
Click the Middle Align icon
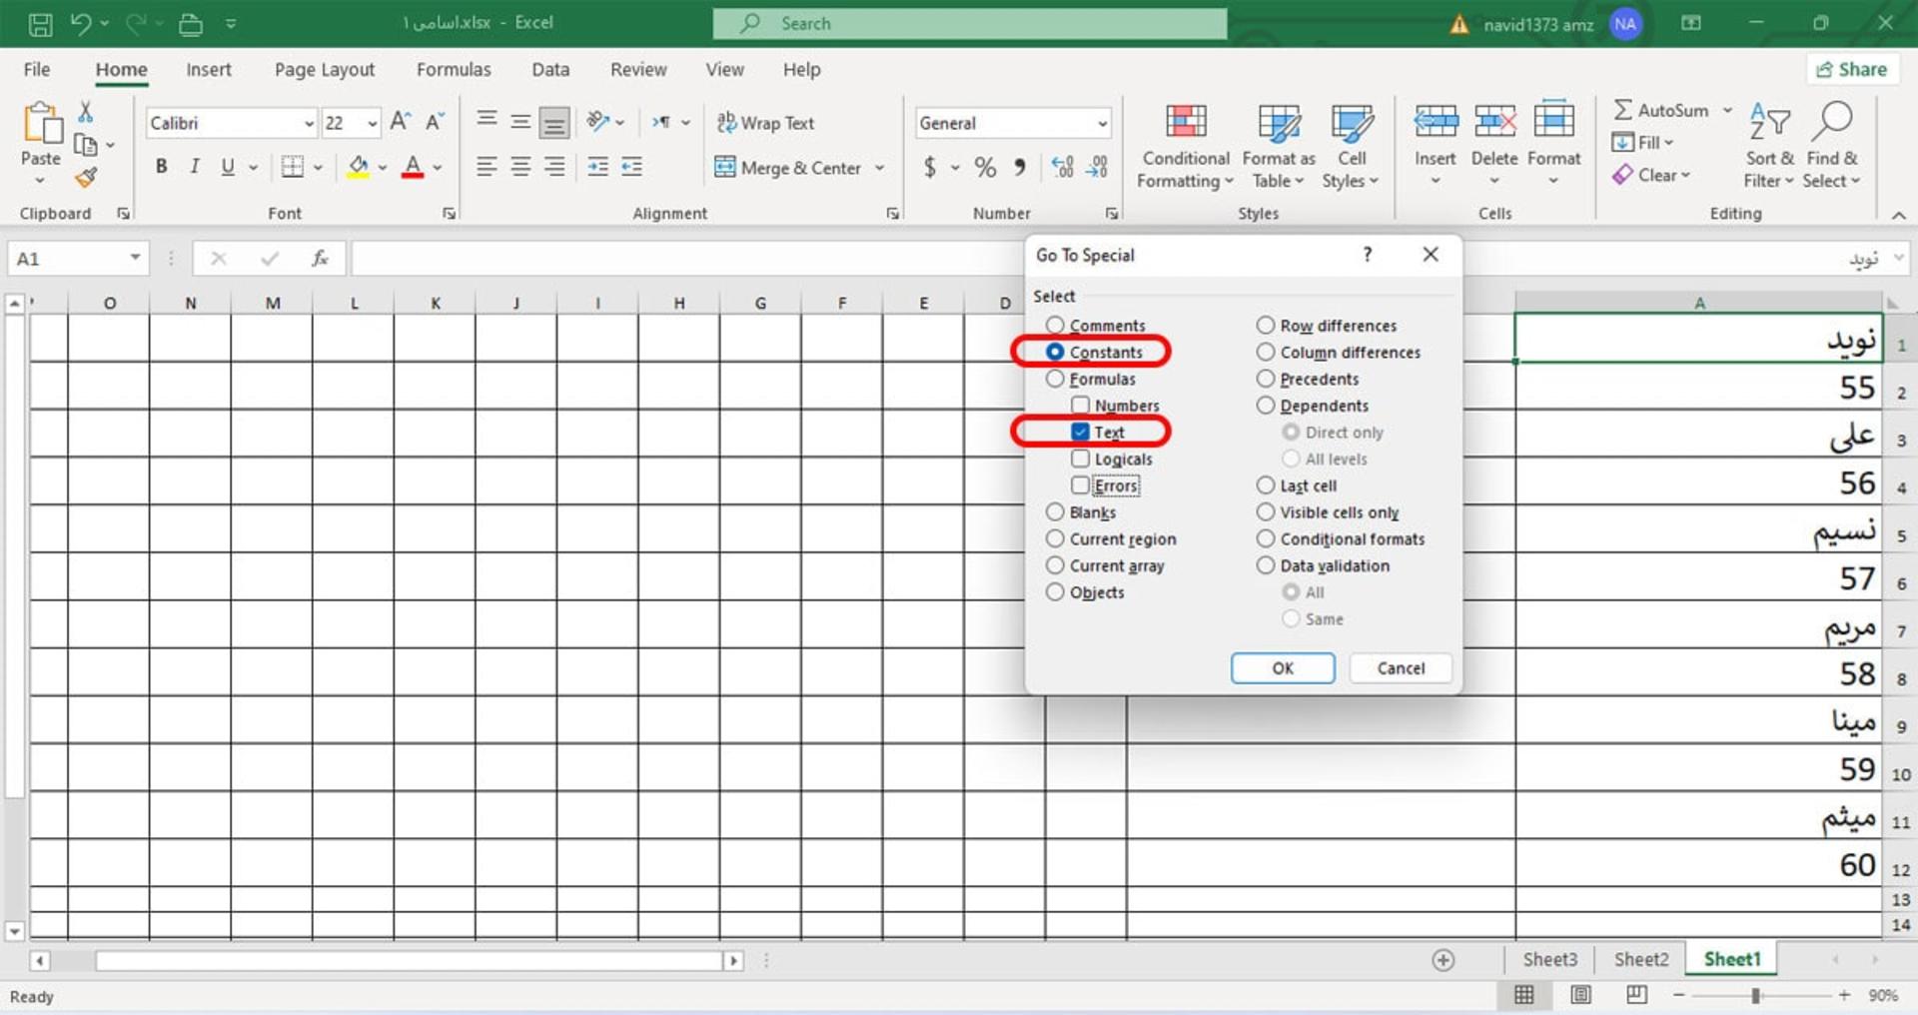(520, 122)
